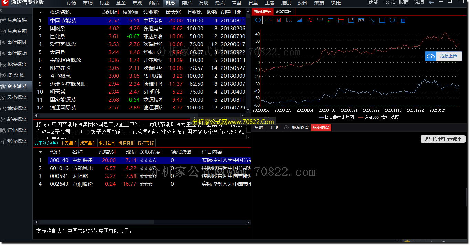Open the 公式 menu
470x245 pixels.
(390, 3)
